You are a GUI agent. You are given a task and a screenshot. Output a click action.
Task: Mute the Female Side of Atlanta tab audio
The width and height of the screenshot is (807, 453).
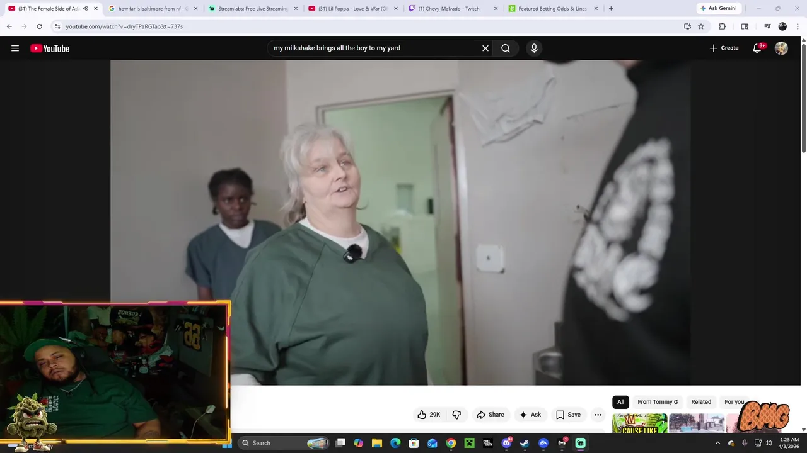point(86,9)
